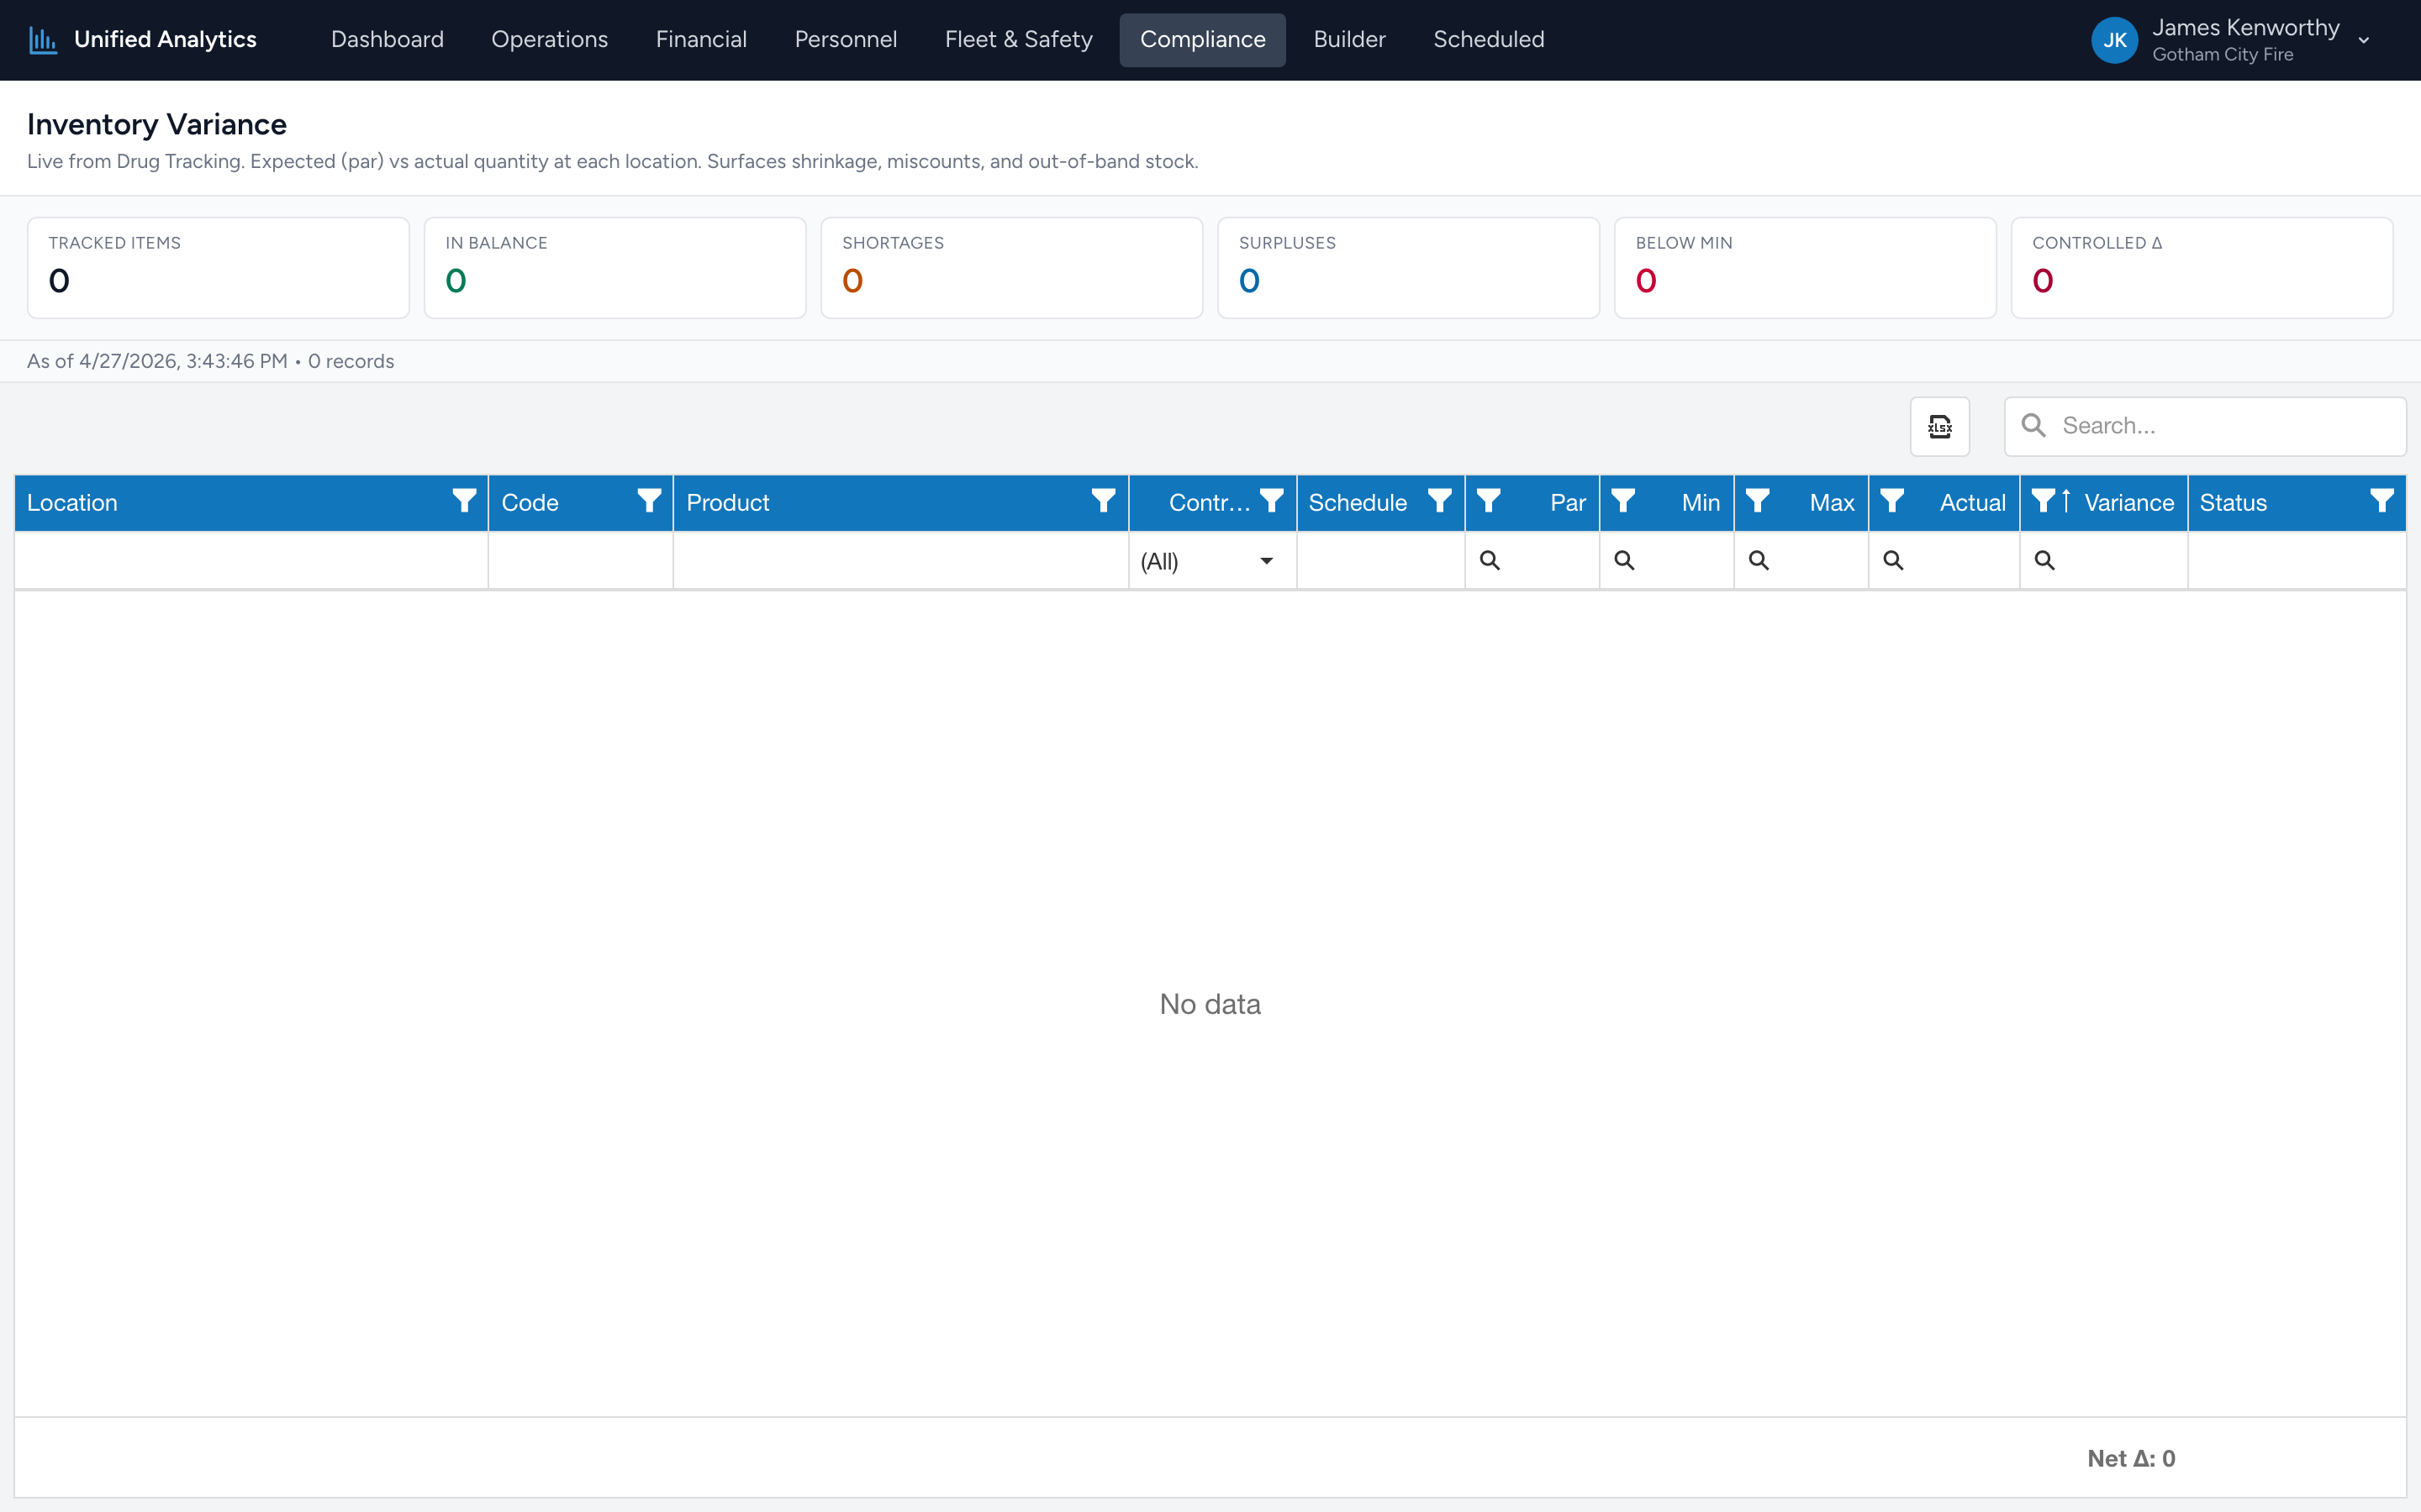Open the Schedule column filter icon
This screenshot has width=2421, height=1512.
click(x=1440, y=501)
